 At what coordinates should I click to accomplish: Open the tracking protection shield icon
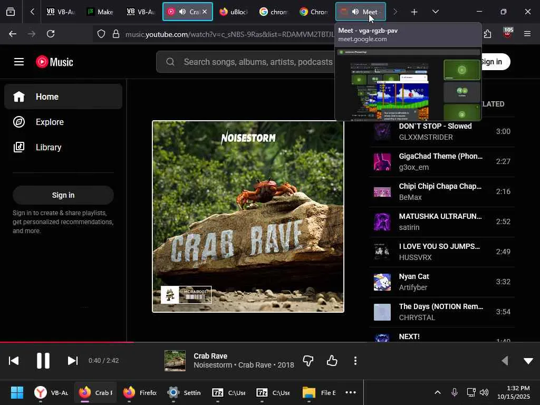pos(101,34)
